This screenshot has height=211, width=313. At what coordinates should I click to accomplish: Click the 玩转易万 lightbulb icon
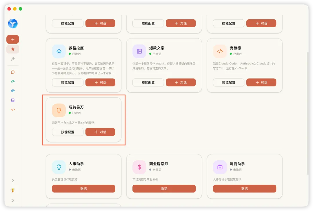[59, 110]
